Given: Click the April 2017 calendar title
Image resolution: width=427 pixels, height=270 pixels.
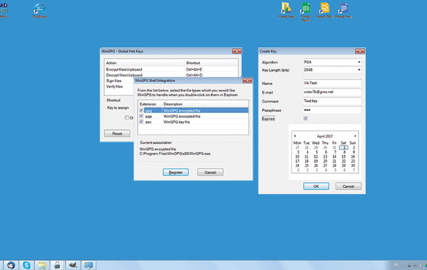Looking at the screenshot, I should pyautogui.click(x=325, y=136).
